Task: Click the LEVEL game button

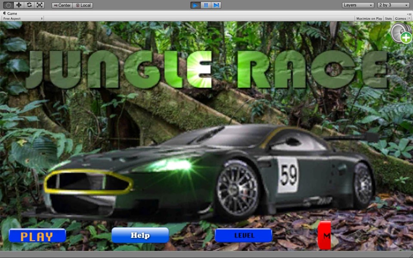Action: coord(243,235)
